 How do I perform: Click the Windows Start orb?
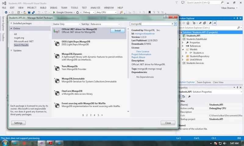[x=5, y=143]
